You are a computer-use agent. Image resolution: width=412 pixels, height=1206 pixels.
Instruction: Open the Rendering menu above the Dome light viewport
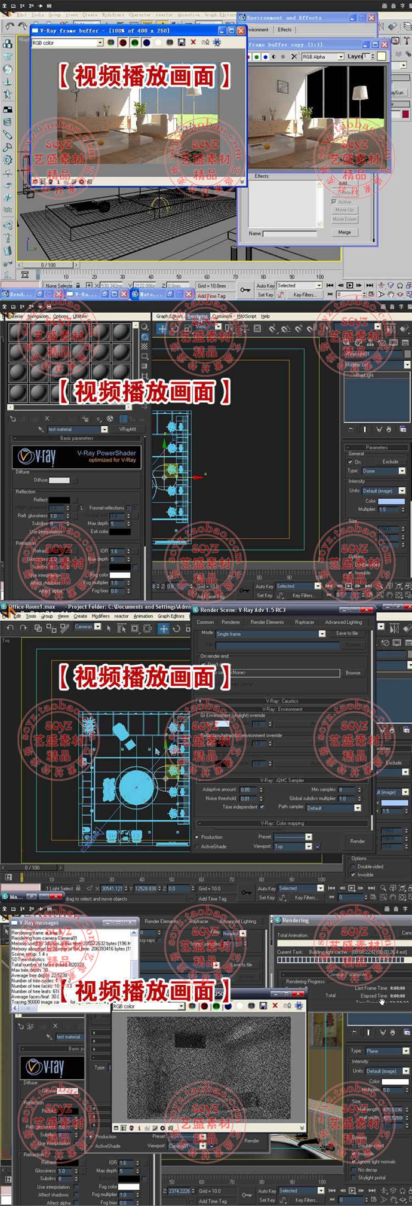[x=197, y=316]
